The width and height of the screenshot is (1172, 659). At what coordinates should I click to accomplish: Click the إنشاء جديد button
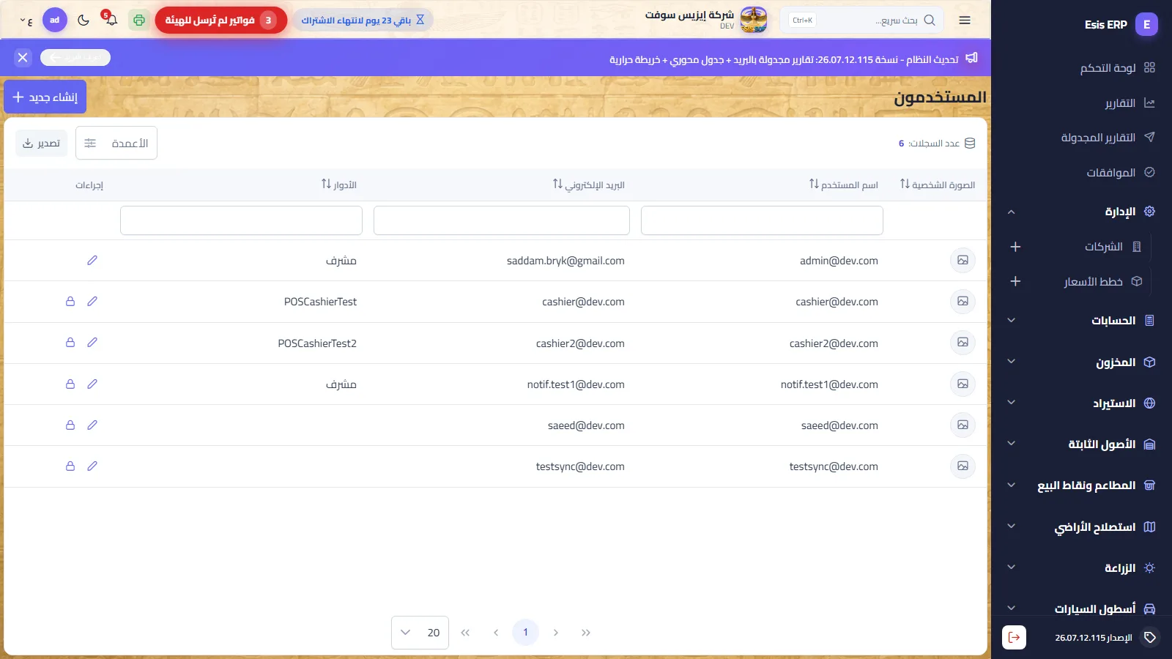tap(45, 97)
